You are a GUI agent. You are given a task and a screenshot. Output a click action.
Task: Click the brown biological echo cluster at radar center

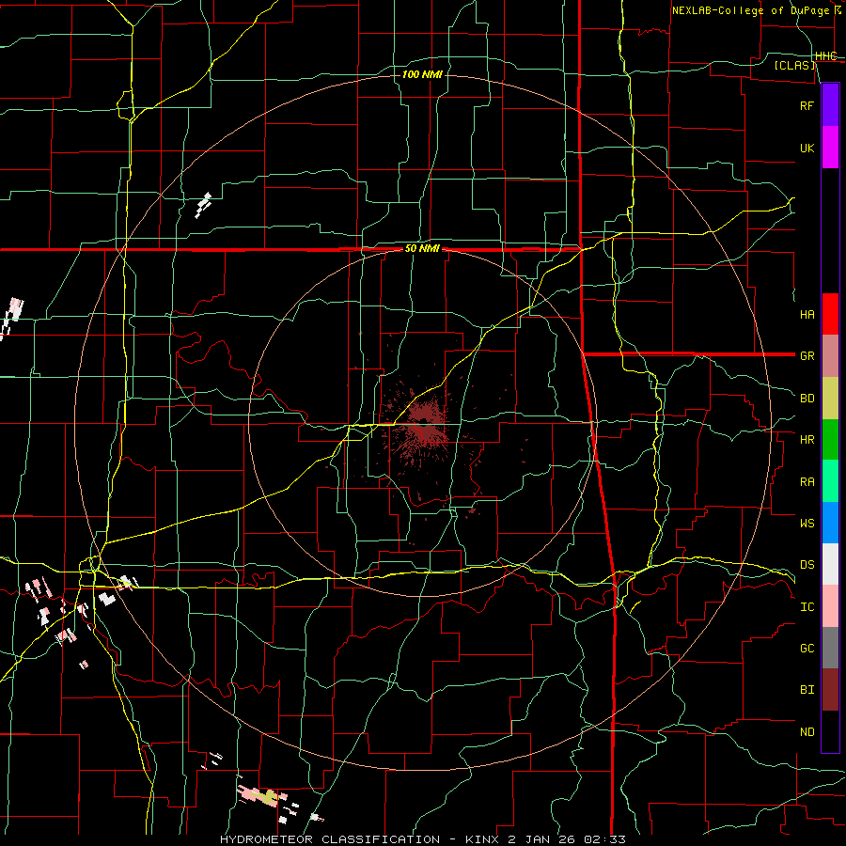(426, 424)
